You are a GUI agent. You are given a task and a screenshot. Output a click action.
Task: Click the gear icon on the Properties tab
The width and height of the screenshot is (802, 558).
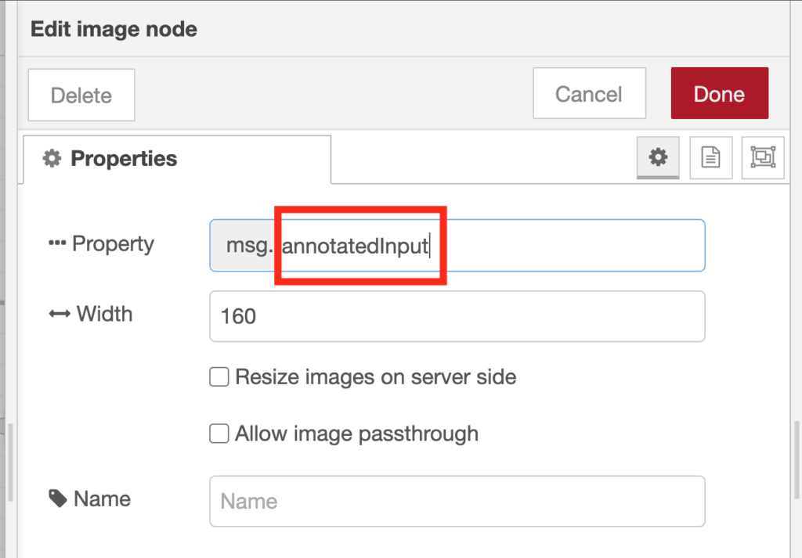[x=52, y=159]
